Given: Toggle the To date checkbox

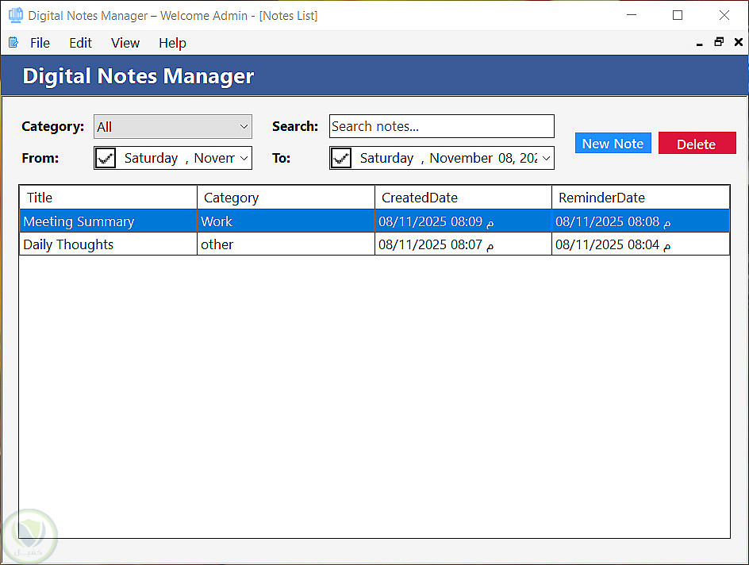Looking at the screenshot, I should point(341,158).
